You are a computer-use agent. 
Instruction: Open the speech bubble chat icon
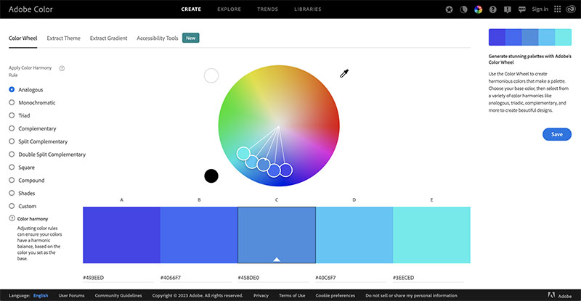pyautogui.click(x=522, y=9)
